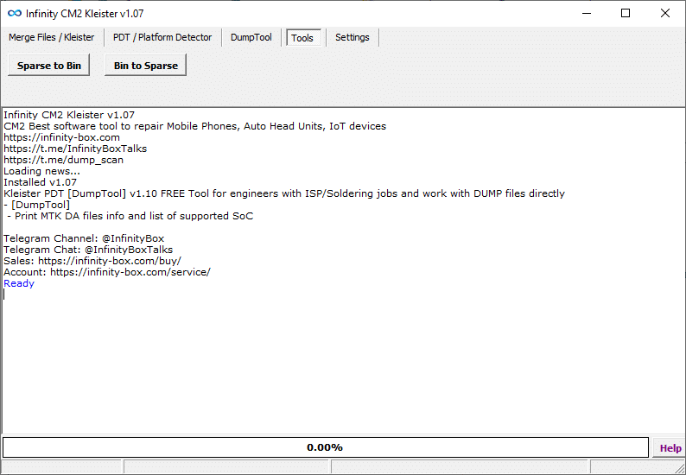Maximize the Infinity CM2 Kleister window

point(626,14)
